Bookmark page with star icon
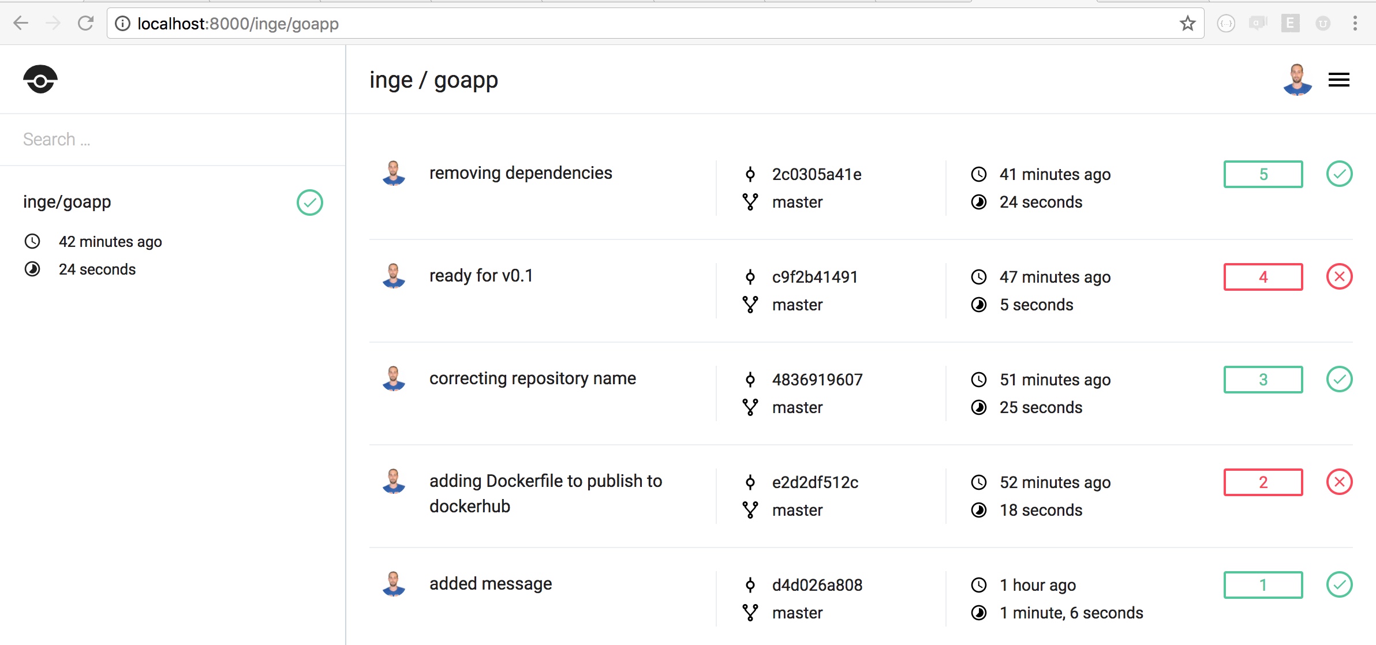The height and width of the screenshot is (645, 1376). click(1187, 24)
